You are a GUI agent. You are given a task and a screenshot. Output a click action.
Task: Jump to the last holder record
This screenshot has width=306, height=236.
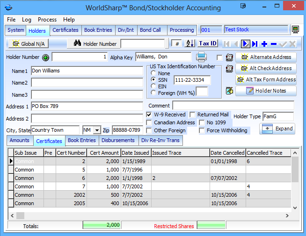[x=255, y=44]
